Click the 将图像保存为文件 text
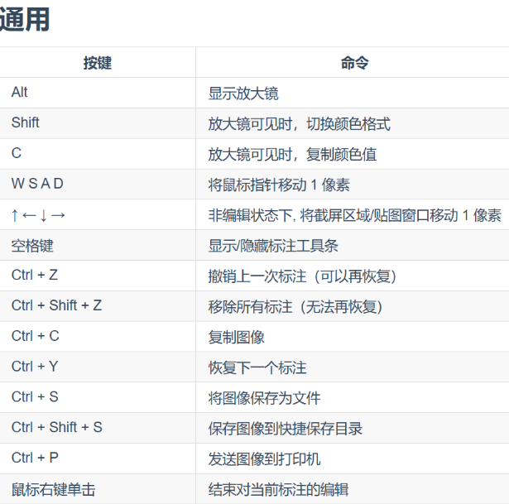Screen dimensions: 509x504 coord(264,398)
